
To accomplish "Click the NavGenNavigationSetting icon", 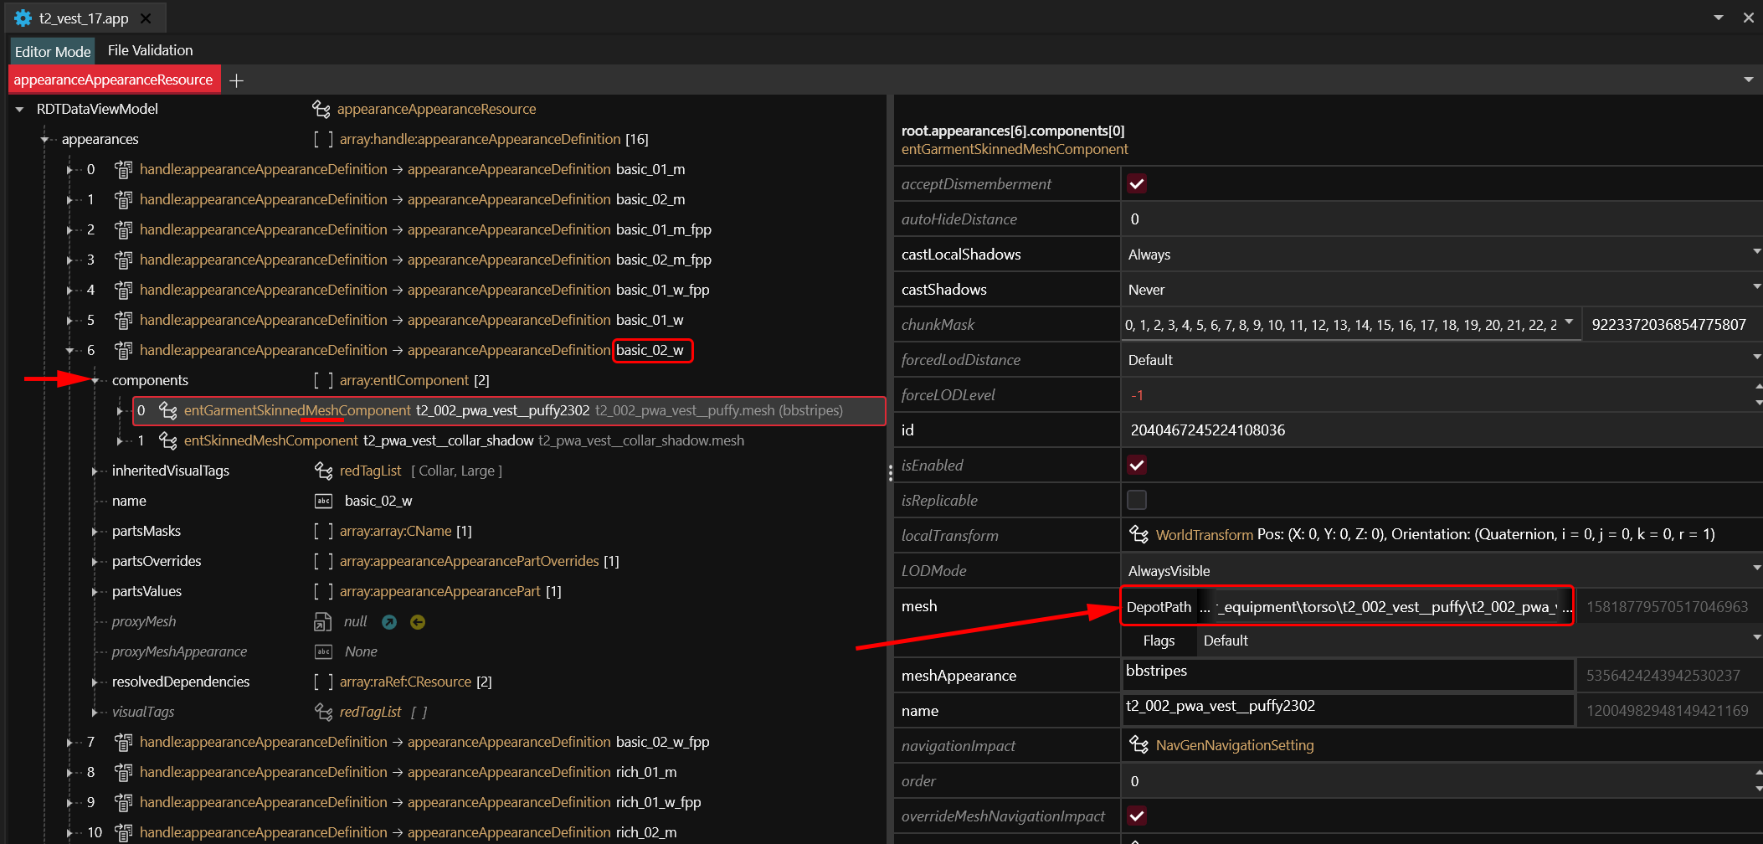I will [1138, 745].
